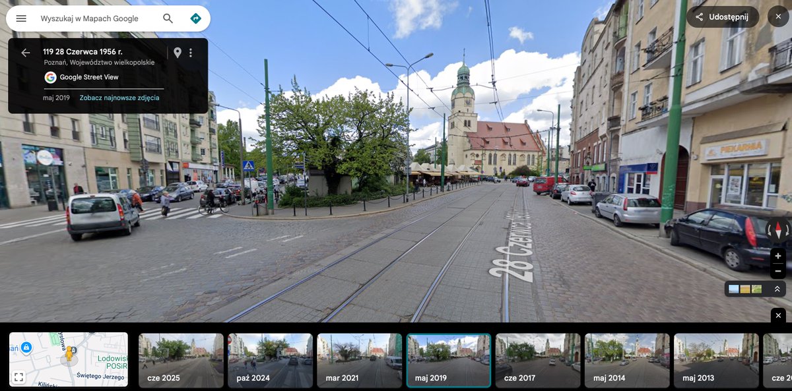The image size is (792, 391).
Task: Expand the minimap with fullscreen icon
Action: (x=18, y=377)
